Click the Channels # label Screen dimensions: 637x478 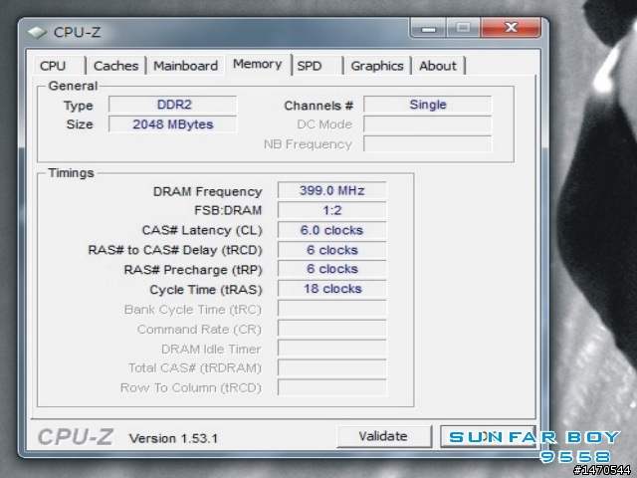(318, 106)
